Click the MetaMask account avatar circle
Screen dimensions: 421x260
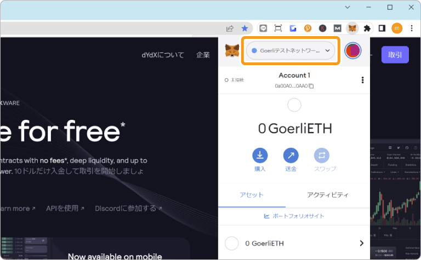coord(353,50)
